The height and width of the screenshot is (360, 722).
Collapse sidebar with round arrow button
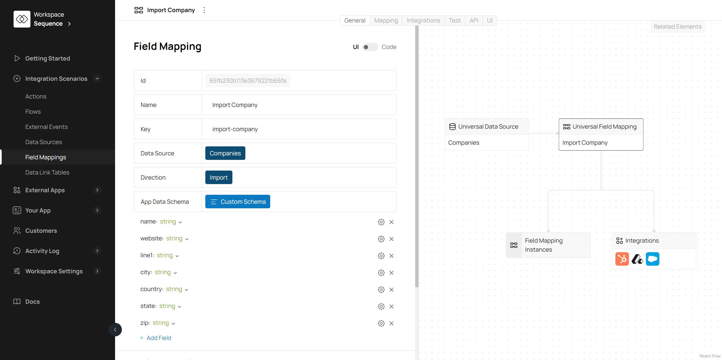coord(115,330)
